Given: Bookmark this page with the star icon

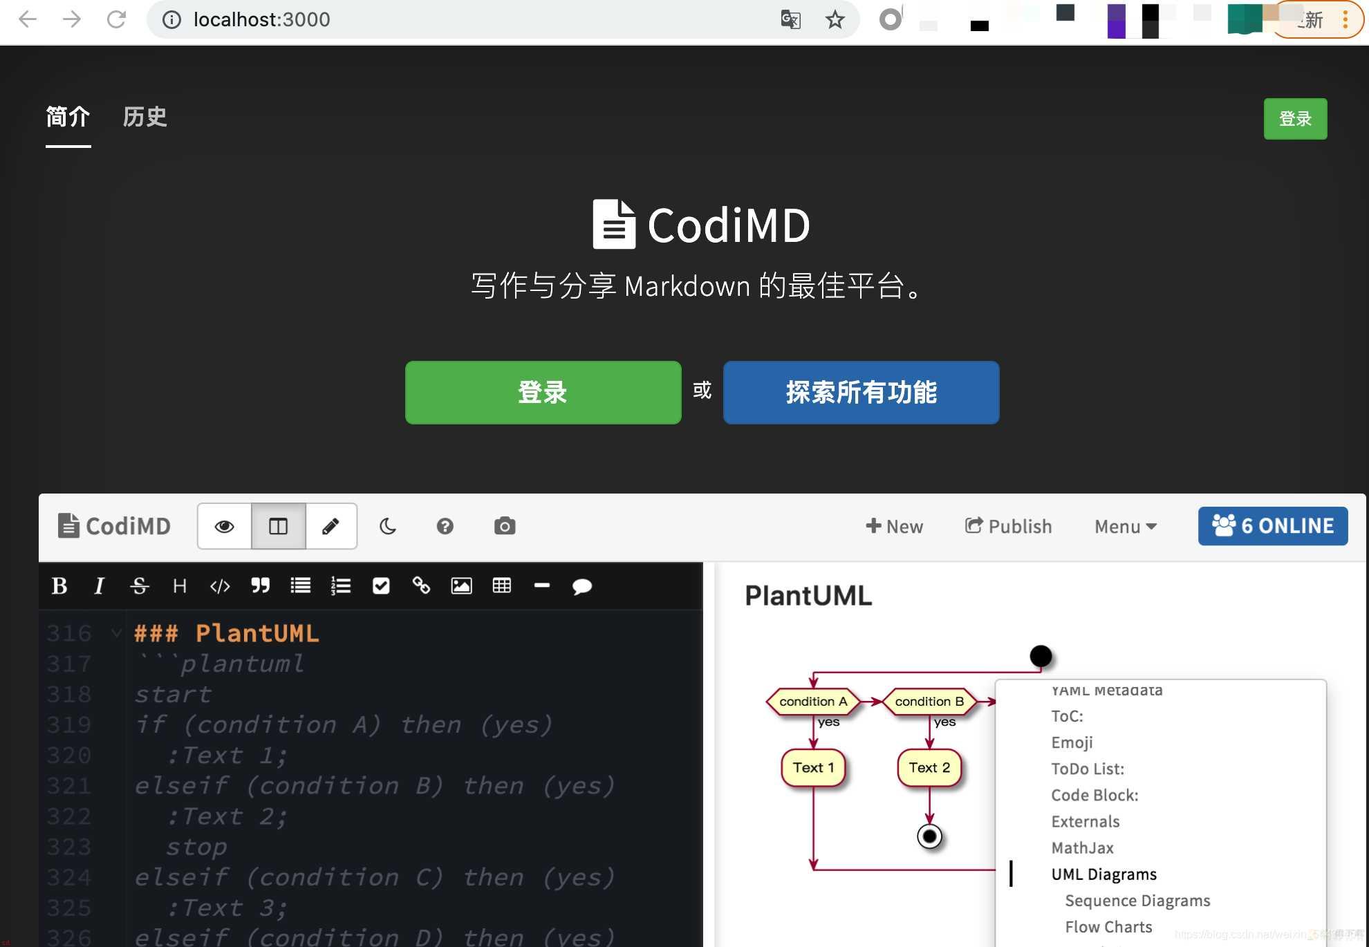Looking at the screenshot, I should coord(835,19).
